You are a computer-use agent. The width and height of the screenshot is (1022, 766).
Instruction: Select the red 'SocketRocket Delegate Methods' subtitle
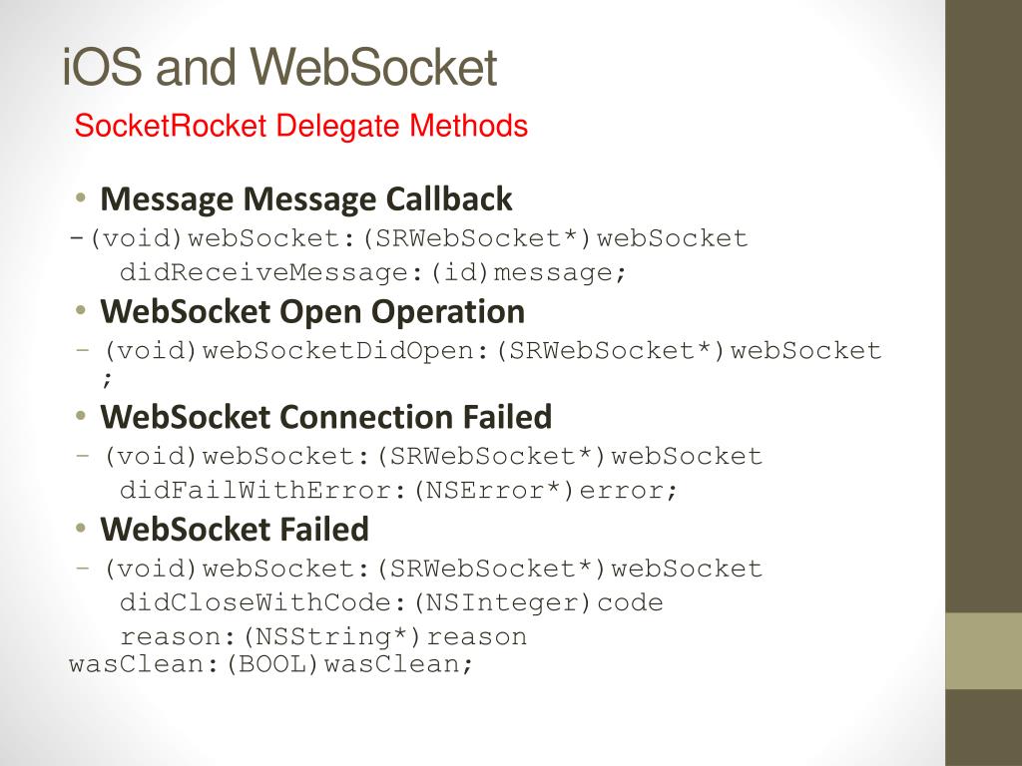[x=301, y=126]
